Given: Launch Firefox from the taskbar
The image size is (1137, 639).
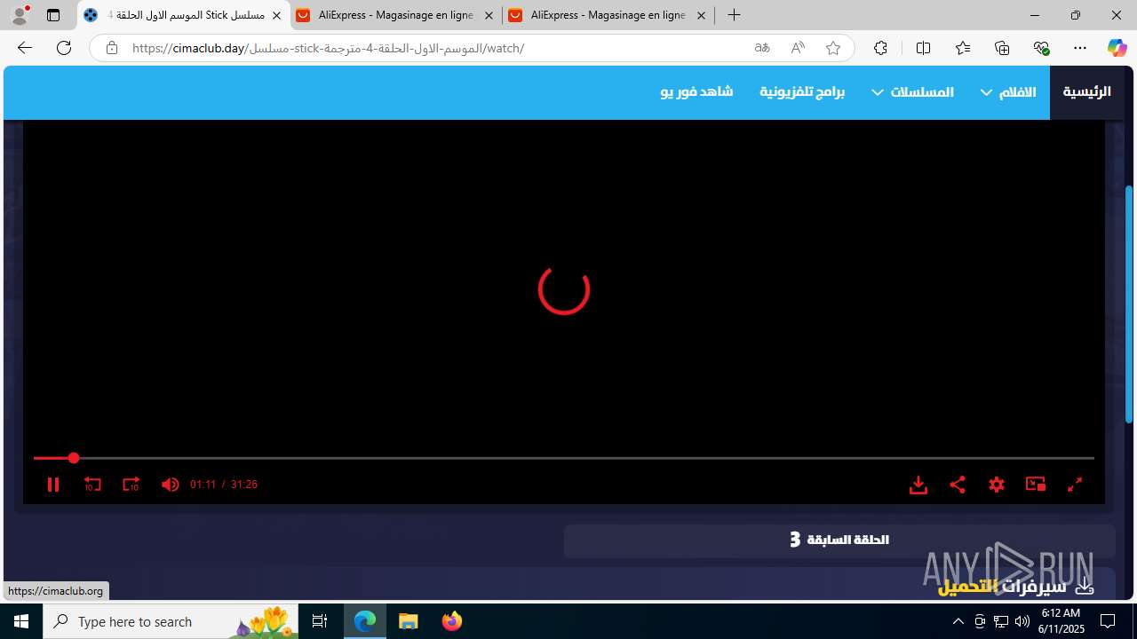Looking at the screenshot, I should (452, 621).
